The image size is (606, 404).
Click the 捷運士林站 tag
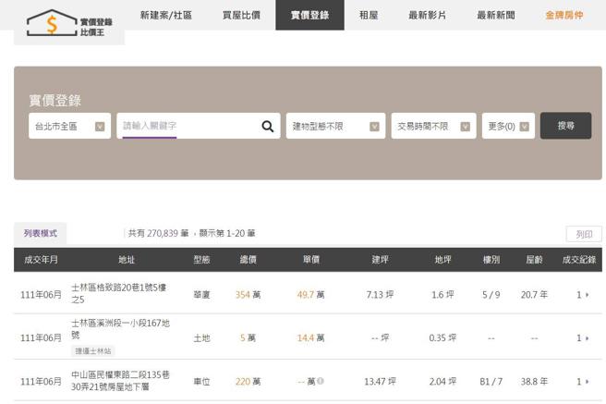click(93, 351)
